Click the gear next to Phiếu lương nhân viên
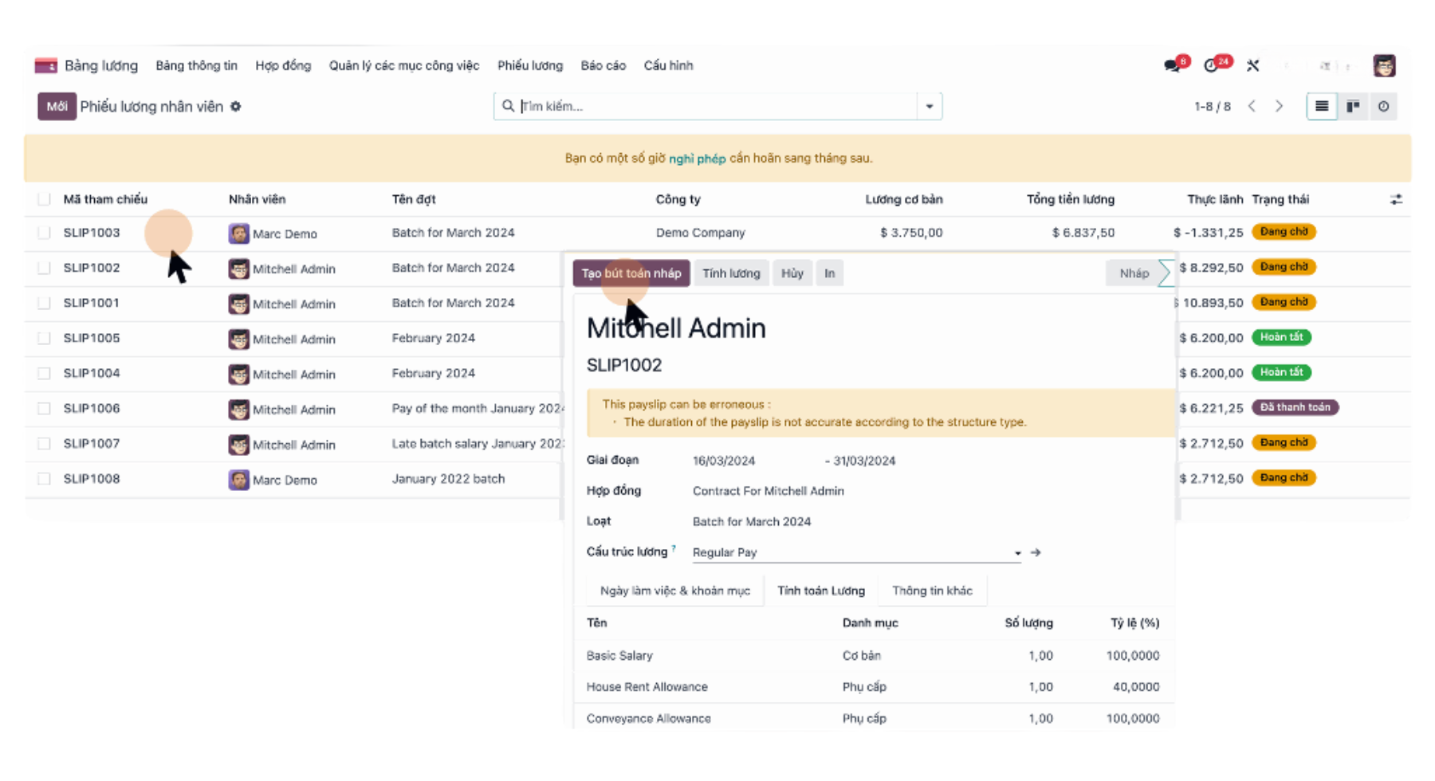Viewport: 1435px width, 781px height. coord(236,107)
